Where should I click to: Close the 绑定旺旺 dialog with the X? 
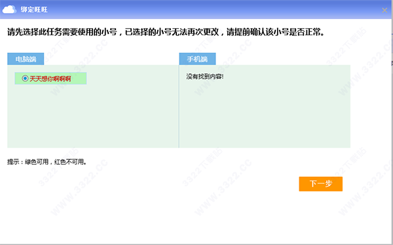click(x=384, y=10)
